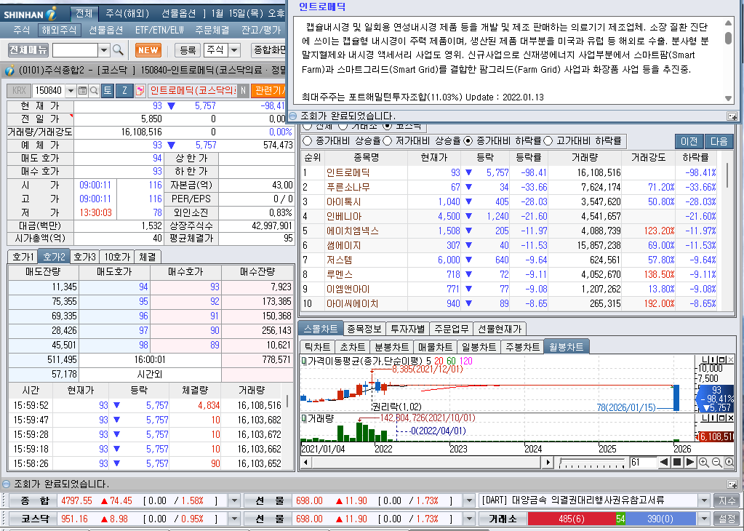The width and height of the screenshot is (744, 531).
Task: Select the 고가대비 하락률 radio button
Action: (548, 141)
